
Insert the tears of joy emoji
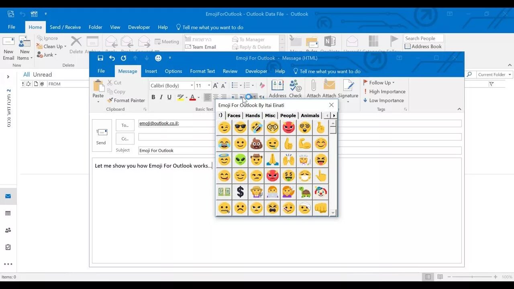tap(224, 144)
